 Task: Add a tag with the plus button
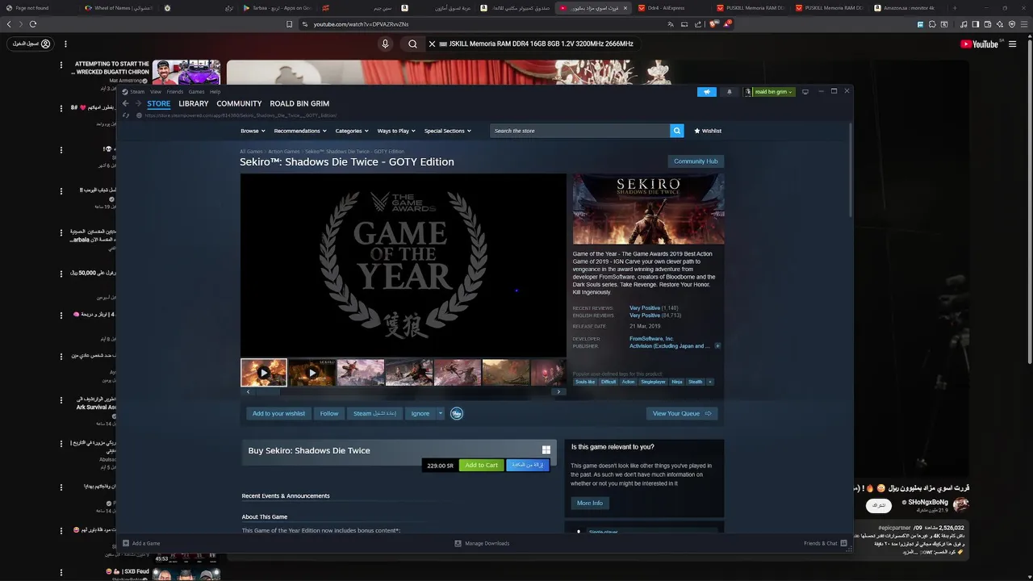point(710,382)
